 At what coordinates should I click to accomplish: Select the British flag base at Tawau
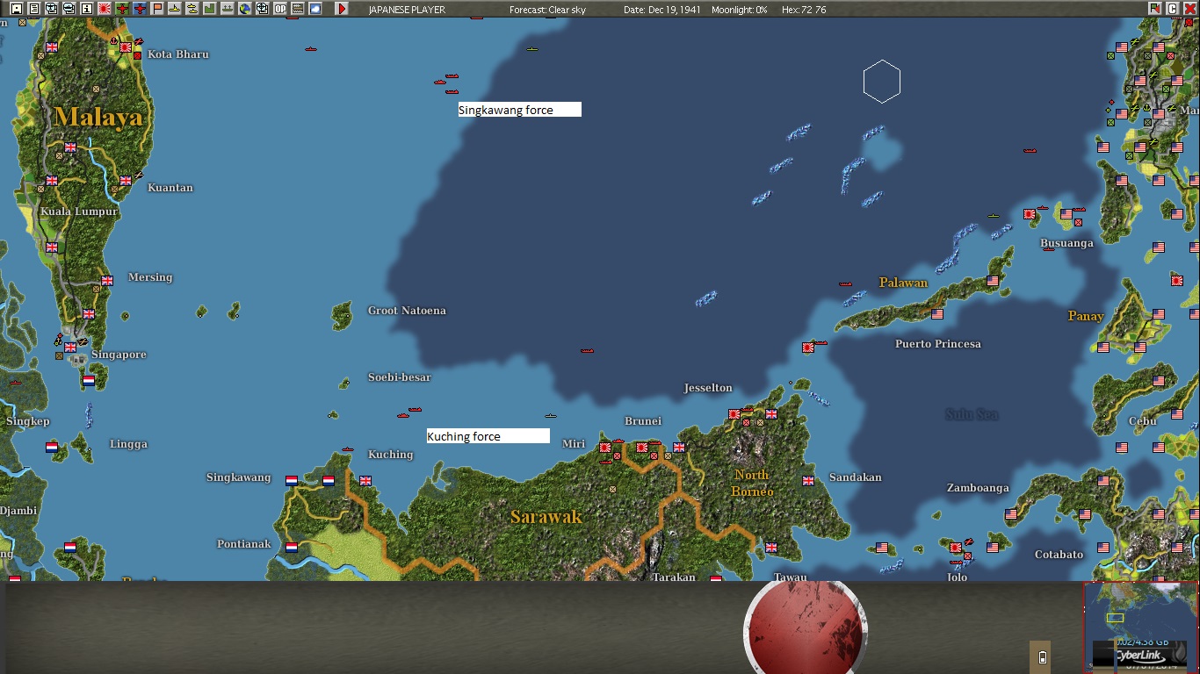(x=771, y=548)
